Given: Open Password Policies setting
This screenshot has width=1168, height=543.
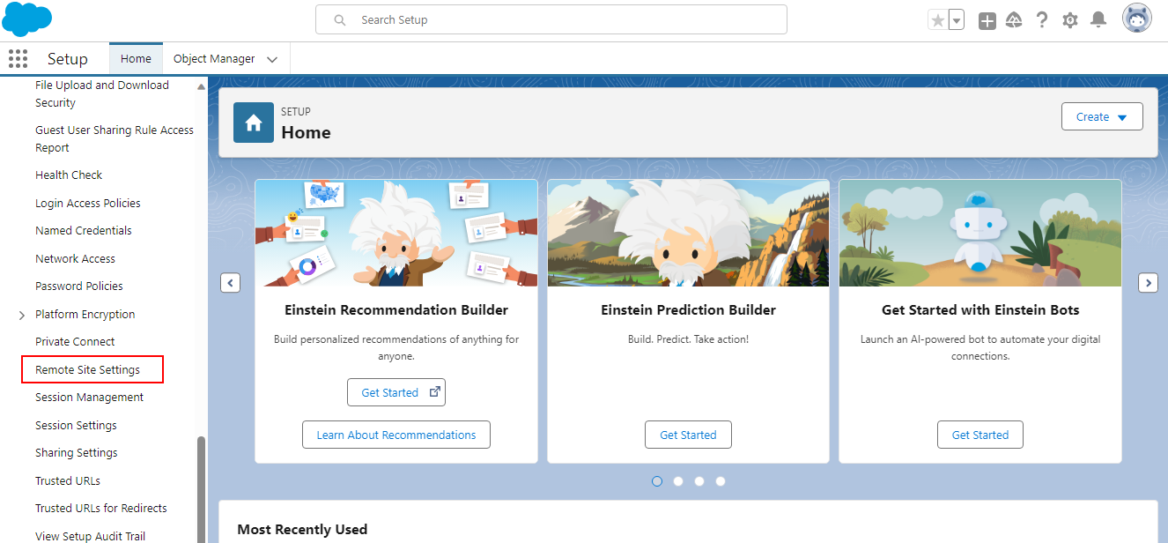Looking at the screenshot, I should [79, 286].
